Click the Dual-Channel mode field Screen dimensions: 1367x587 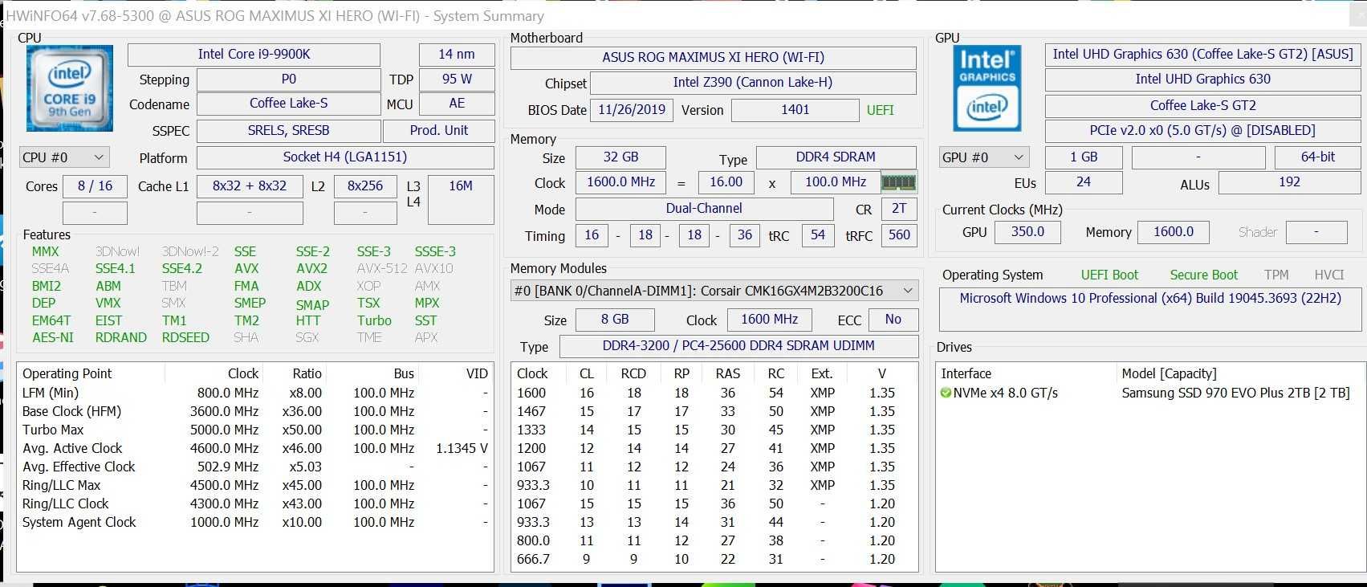tap(704, 209)
